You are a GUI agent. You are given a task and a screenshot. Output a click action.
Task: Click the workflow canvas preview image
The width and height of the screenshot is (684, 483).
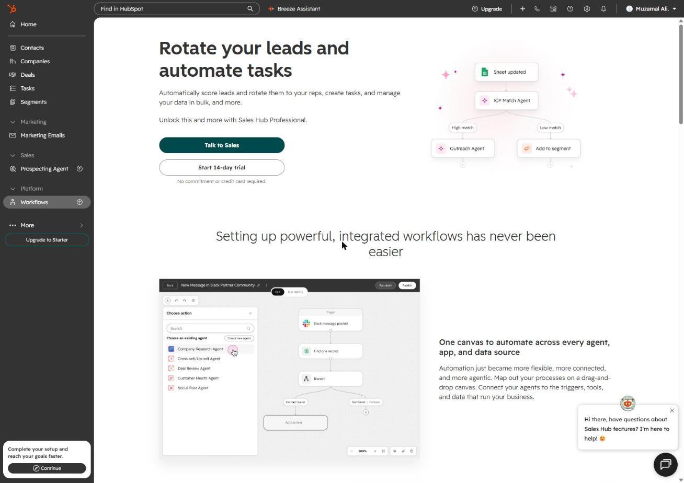pyautogui.click(x=290, y=370)
